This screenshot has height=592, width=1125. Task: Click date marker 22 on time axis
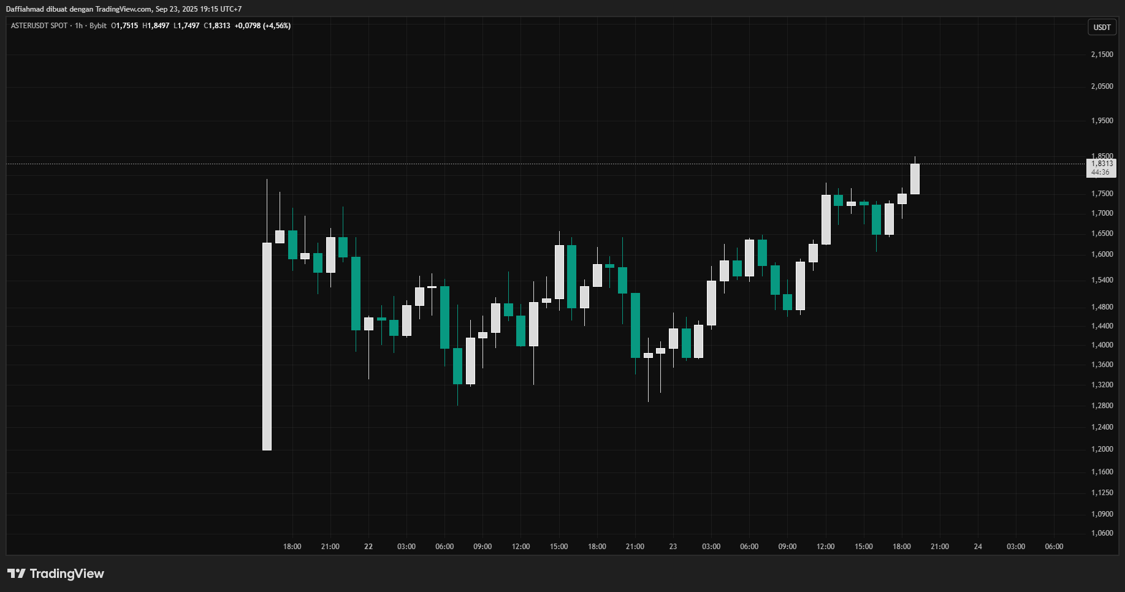point(368,547)
